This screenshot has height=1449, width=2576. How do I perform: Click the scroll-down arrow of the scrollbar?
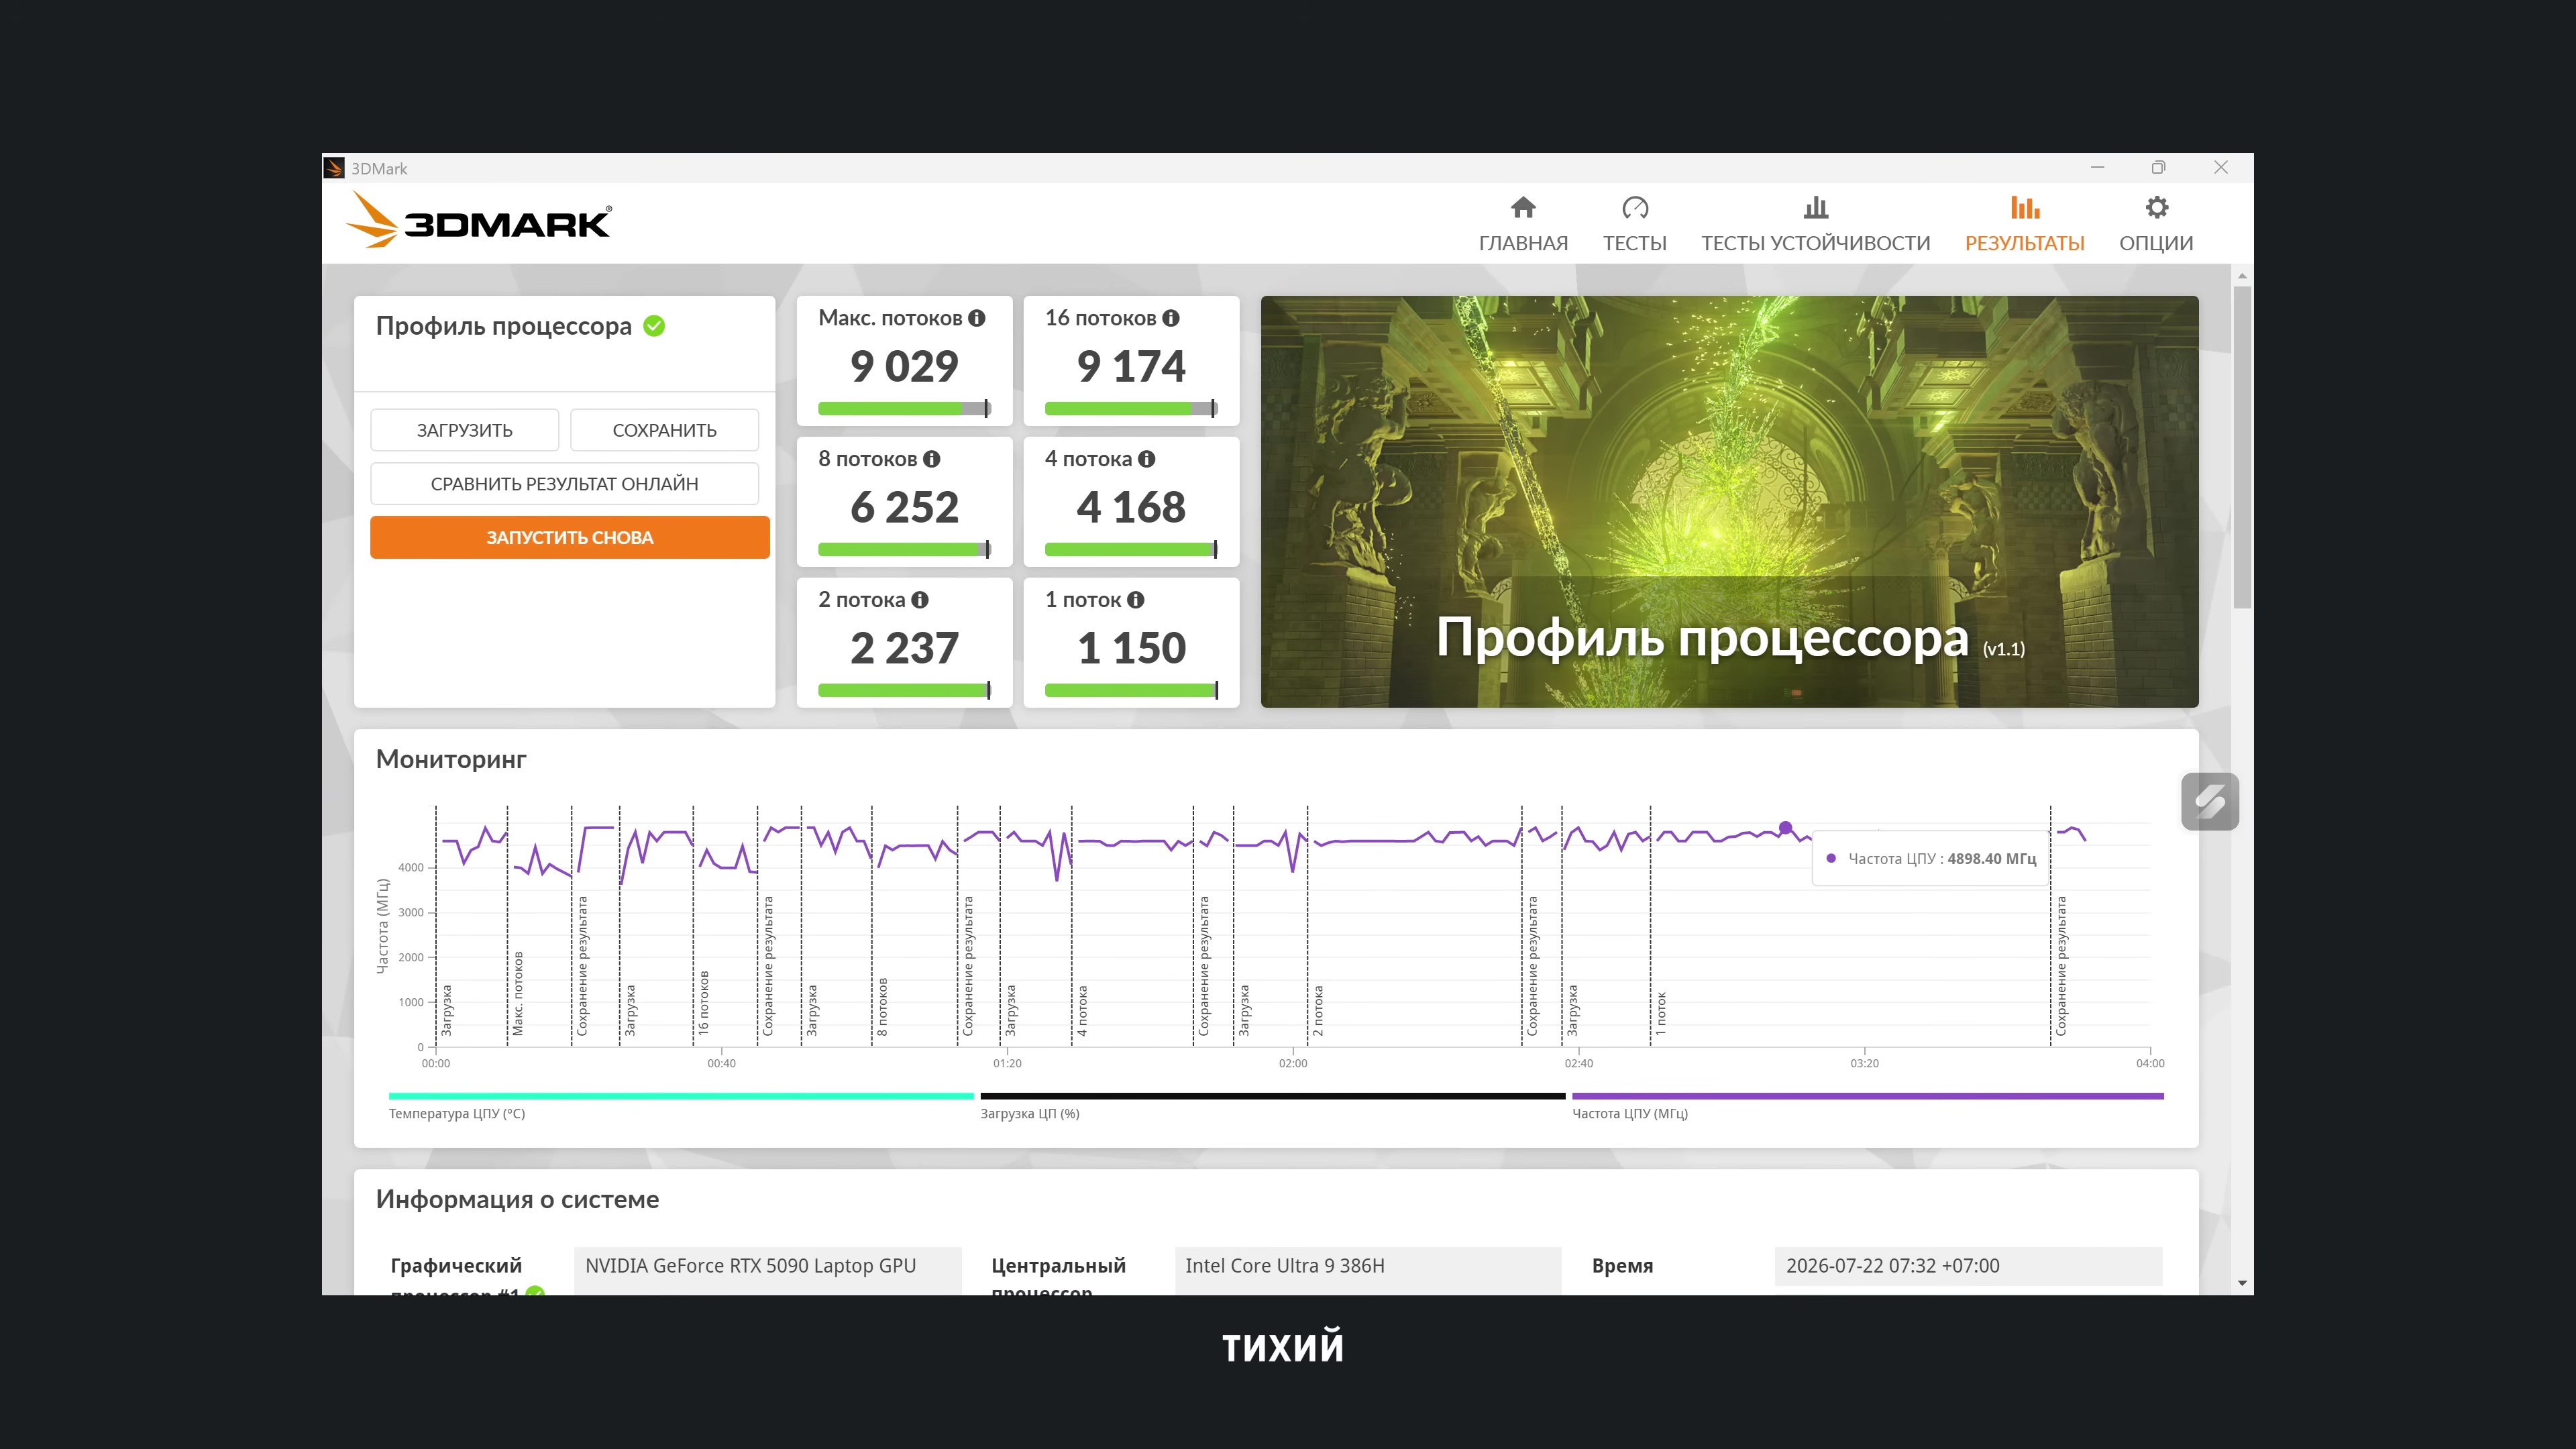2243,1283
